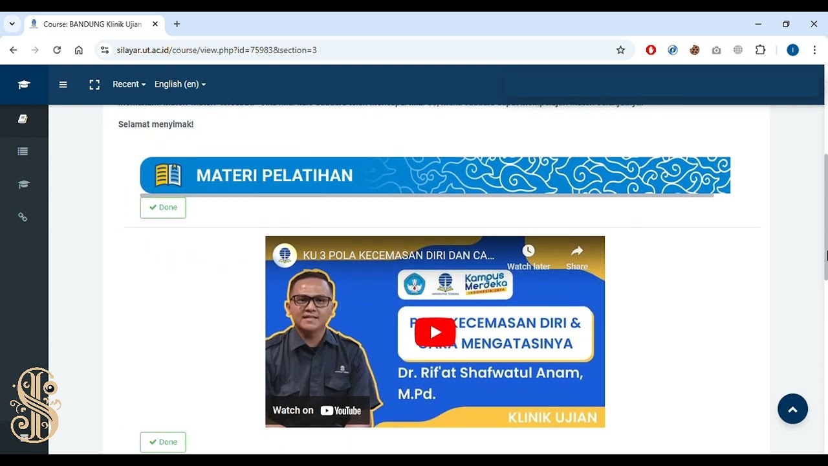Viewport: 828px width, 466px height.
Task: Open Chrome three-dot menu
Action: point(814,50)
